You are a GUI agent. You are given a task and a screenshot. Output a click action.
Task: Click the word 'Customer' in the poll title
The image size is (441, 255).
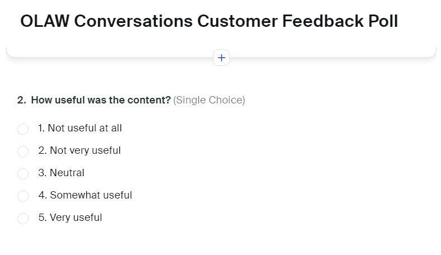tap(237, 21)
